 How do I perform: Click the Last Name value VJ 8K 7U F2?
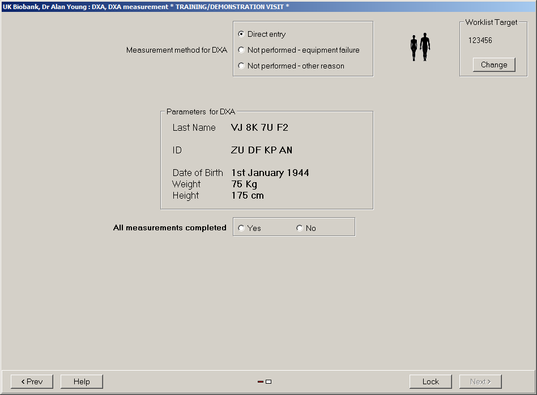[259, 128]
